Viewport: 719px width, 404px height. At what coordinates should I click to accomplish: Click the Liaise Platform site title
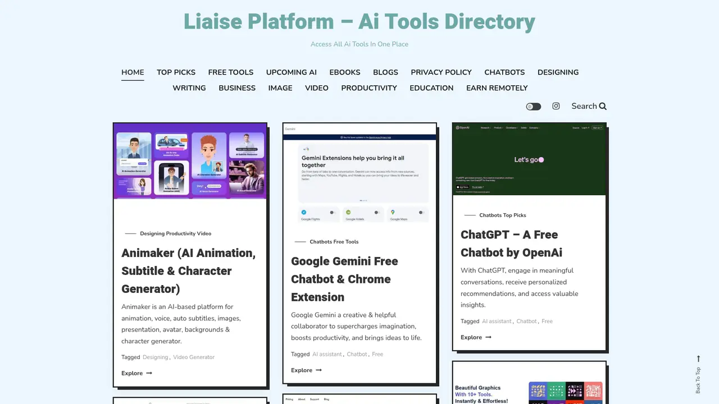pyautogui.click(x=359, y=21)
